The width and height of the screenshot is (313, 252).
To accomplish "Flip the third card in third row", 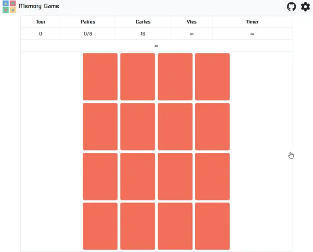I will (x=175, y=176).
